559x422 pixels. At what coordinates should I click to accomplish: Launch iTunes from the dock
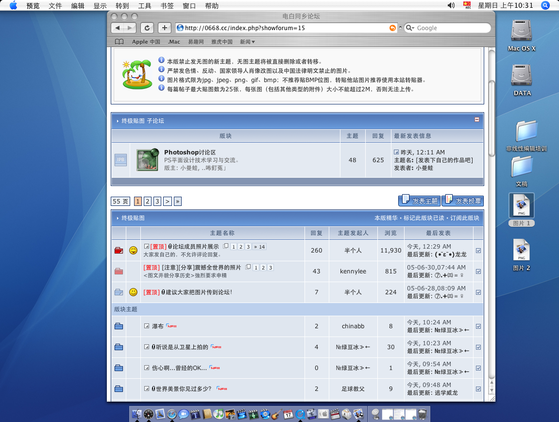coord(219,414)
